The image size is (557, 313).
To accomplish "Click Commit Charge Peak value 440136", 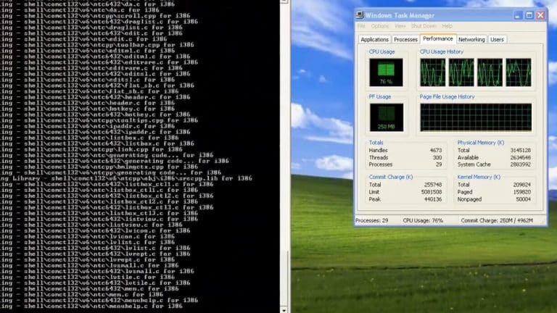I will [433, 199].
